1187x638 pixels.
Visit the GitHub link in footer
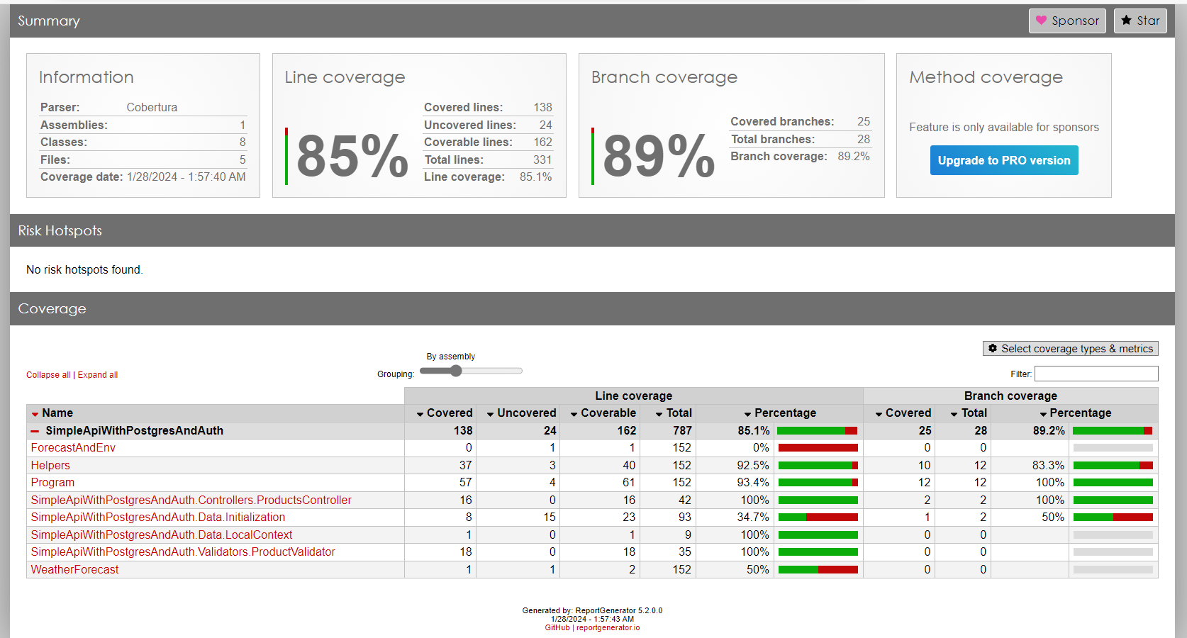click(557, 627)
